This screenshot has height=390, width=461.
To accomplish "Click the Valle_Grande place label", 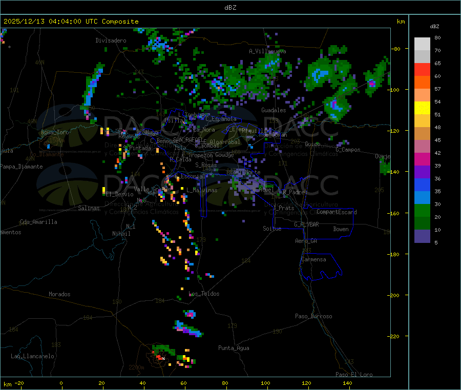I will tap(152, 189).
